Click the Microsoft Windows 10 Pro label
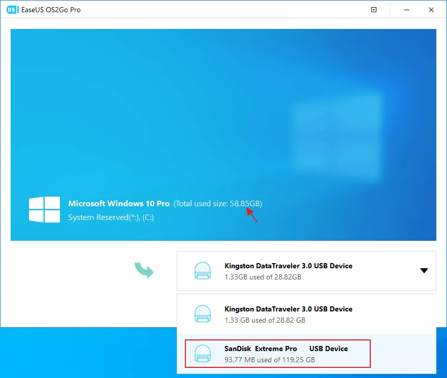The width and height of the screenshot is (447, 378). click(x=119, y=204)
